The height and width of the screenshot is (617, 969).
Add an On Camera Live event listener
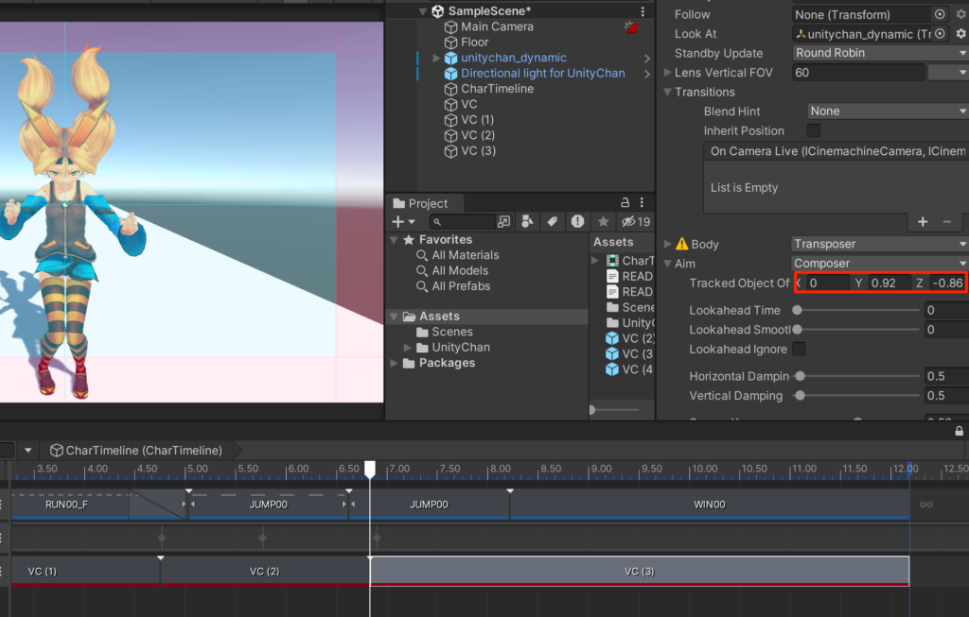[x=923, y=221]
